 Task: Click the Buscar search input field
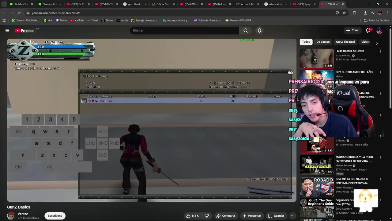click(x=185, y=30)
